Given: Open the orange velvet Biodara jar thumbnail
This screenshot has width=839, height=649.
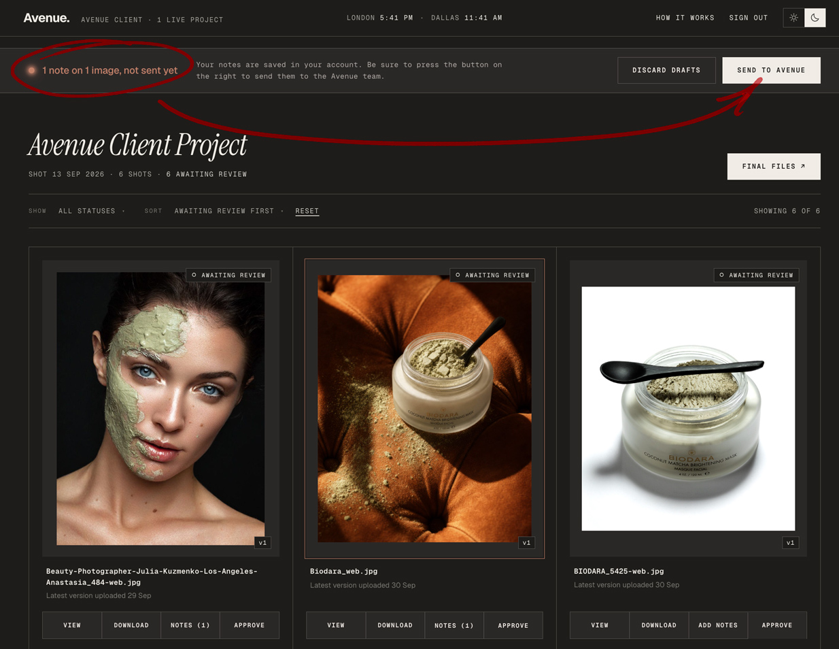Looking at the screenshot, I should [424, 408].
